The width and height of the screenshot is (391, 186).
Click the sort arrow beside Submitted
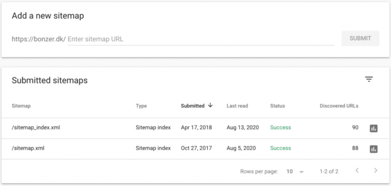click(210, 106)
